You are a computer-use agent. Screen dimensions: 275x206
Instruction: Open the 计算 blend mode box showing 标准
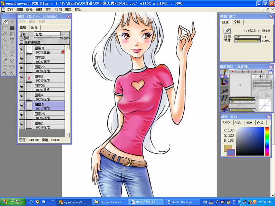tap(47, 34)
